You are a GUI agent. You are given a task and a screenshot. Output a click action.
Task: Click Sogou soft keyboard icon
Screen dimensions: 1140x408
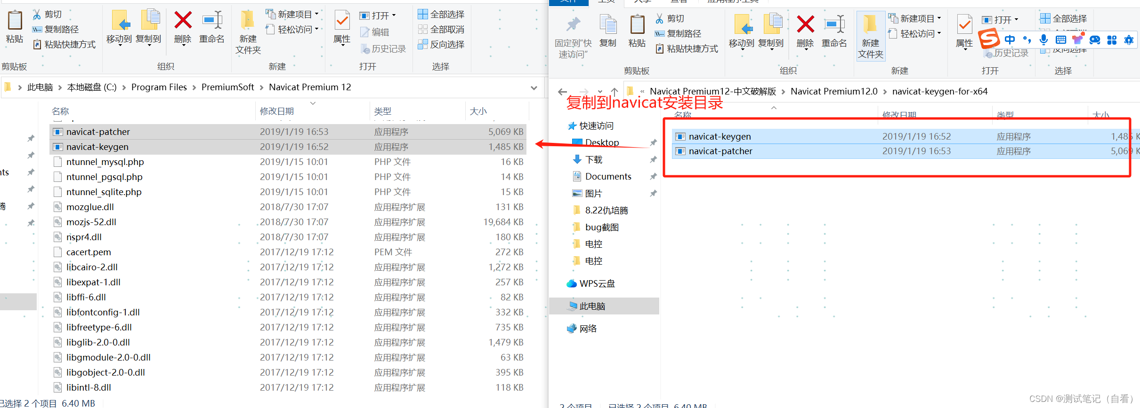tap(1060, 40)
